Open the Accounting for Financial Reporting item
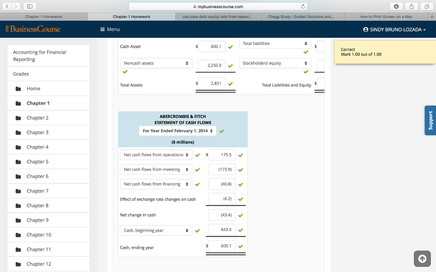The image size is (436, 272). [x=49, y=56]
